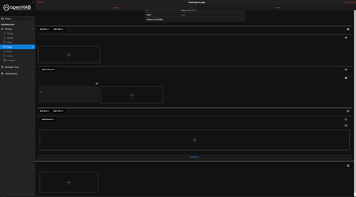The height and width of the screenshot is (197, 356).
Task: Open the block options icon beside the second Add Cells
Action: click(x=348, y=111)
